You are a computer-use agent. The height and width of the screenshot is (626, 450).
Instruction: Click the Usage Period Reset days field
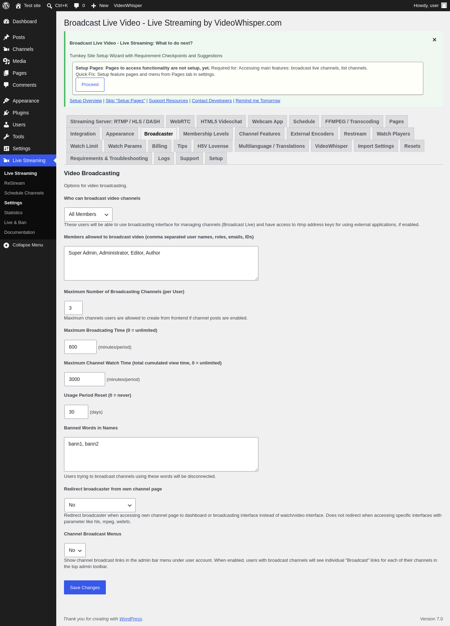[76, 412]
